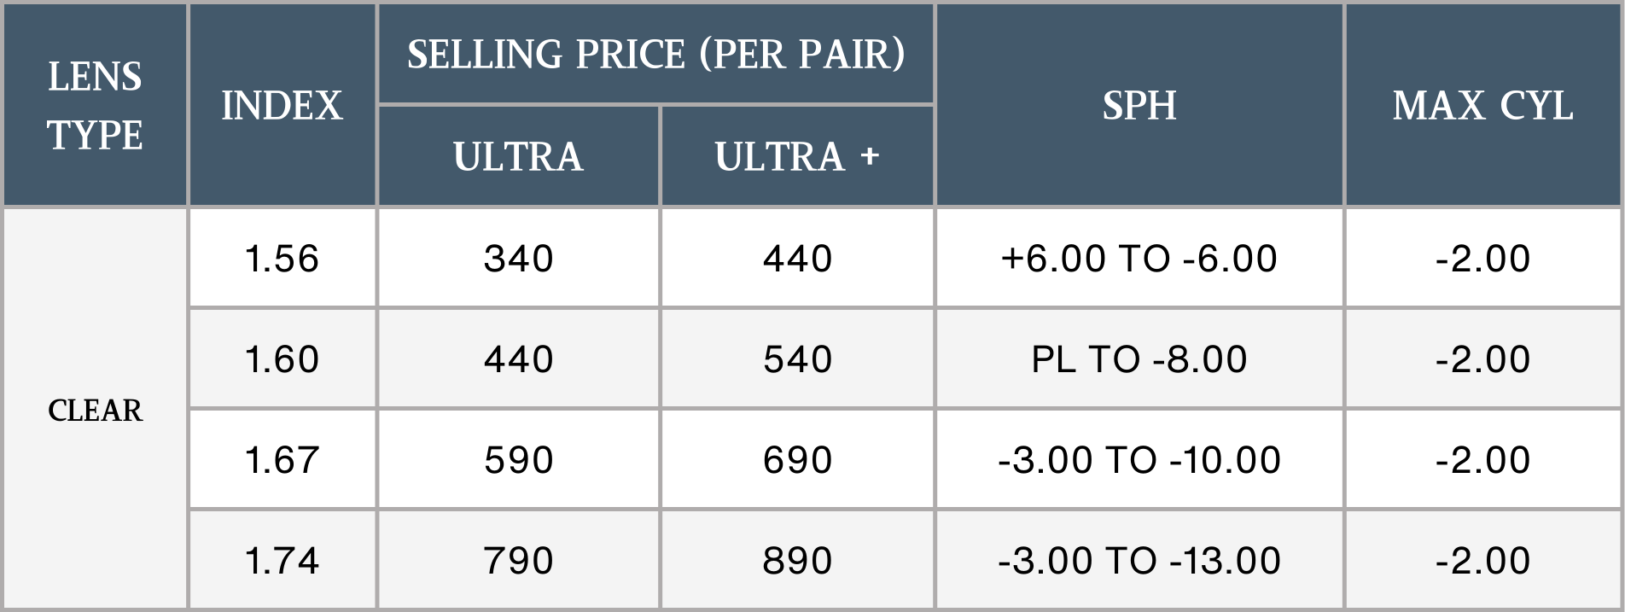Select the PL TO -8.00 SPH cell
This screenshot has height=612, width=1625.
1139,358
